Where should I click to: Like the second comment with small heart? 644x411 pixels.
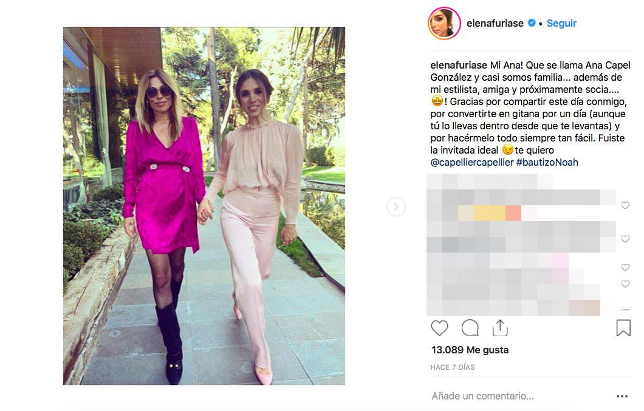pos(625,239)
